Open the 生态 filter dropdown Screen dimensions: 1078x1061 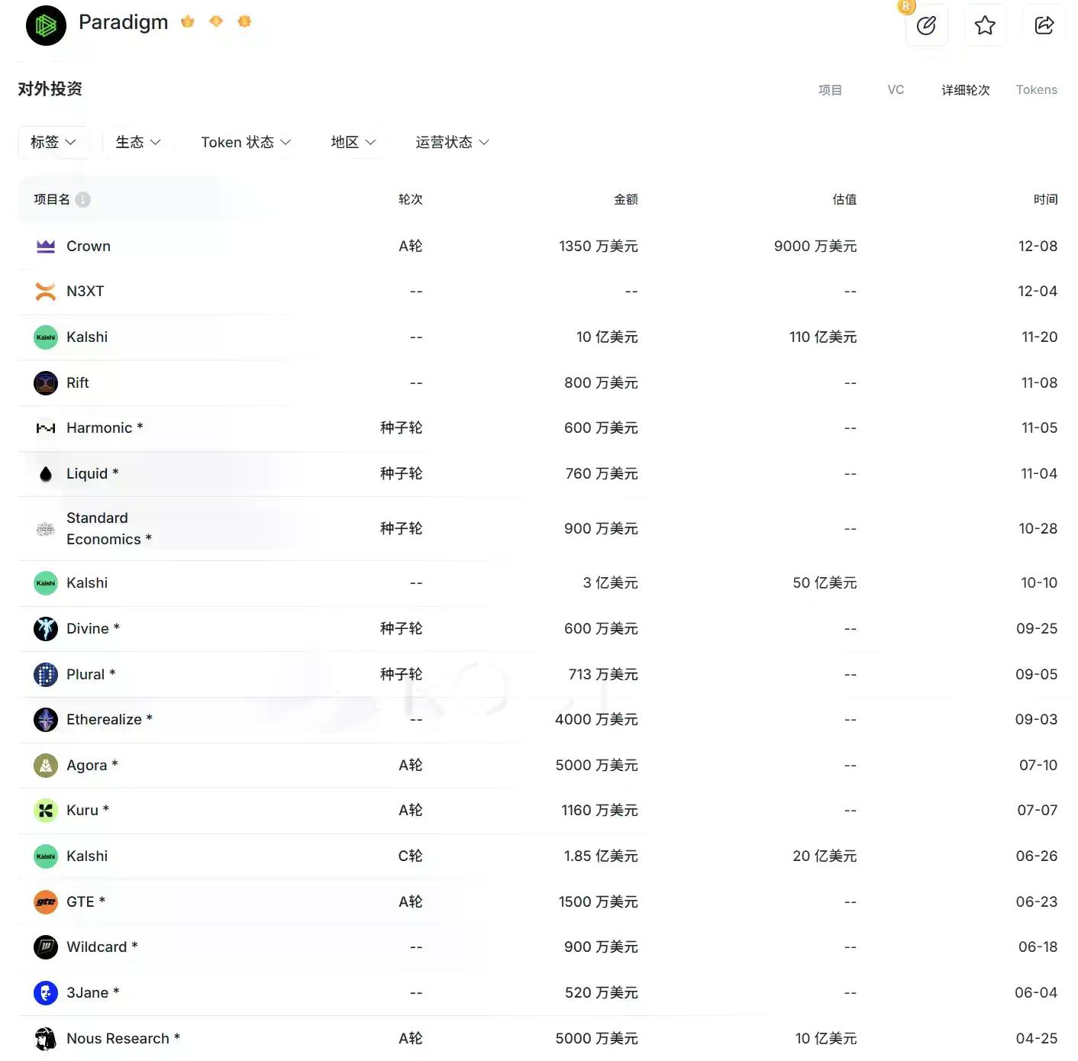pos(138,142)
